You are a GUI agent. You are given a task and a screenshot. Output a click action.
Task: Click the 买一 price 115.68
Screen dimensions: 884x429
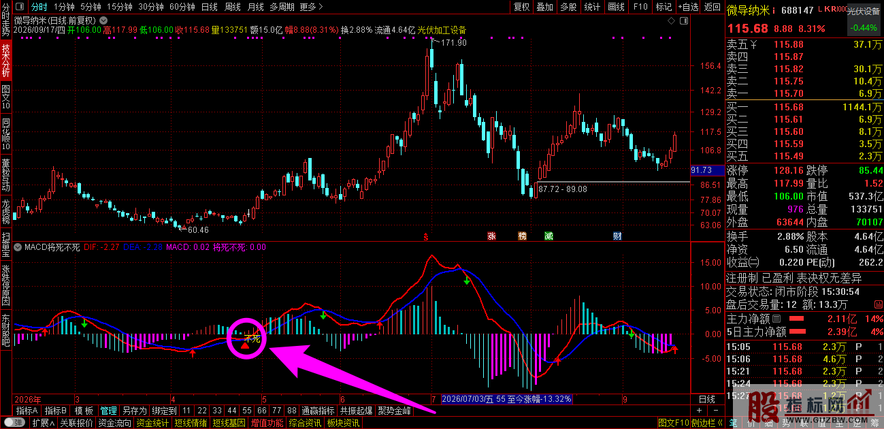(x=789, y=107)
